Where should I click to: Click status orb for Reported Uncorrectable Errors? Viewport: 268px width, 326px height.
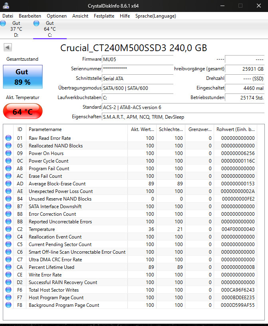8,221
